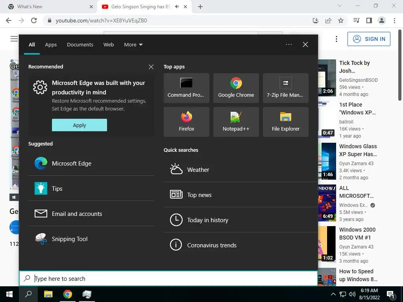Open a new Chrome tab
The height and width of the screenshot is (302, 403).
tap(200, 7)
